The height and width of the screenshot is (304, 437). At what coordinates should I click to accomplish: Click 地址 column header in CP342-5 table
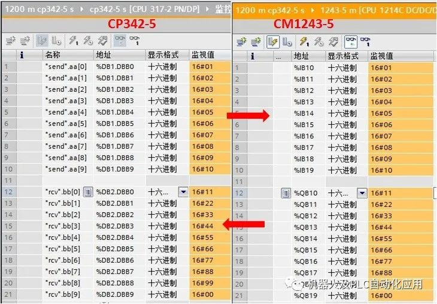coord(120,55)
